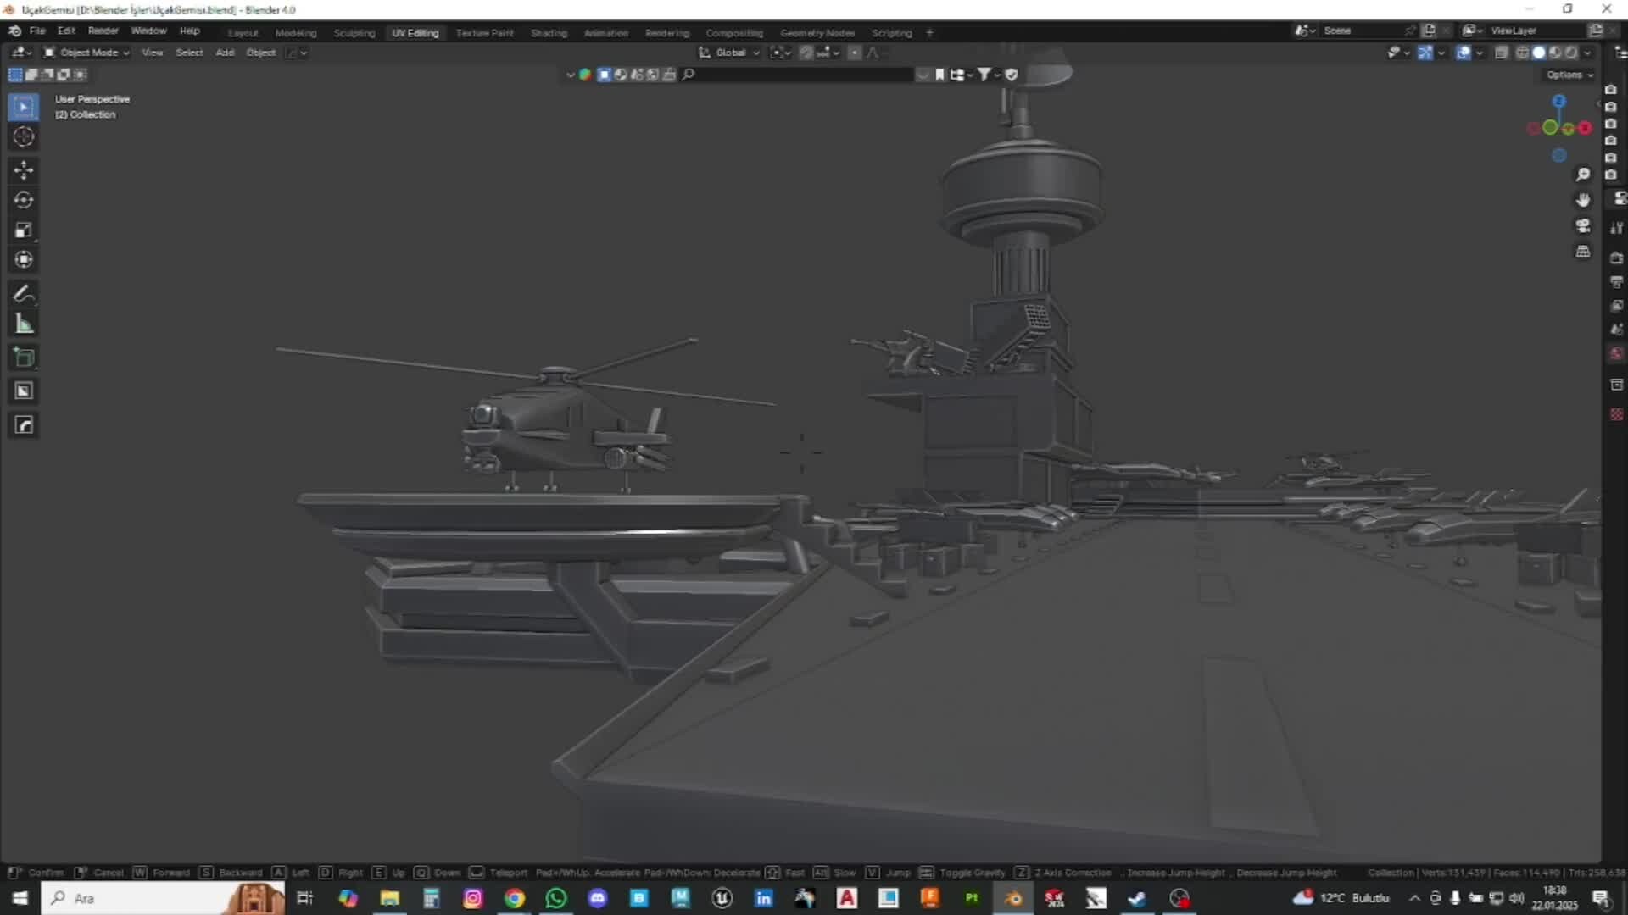This screenshot has width=1628, height=915.
Task: Open the Object menu
Action: point(261,52)
